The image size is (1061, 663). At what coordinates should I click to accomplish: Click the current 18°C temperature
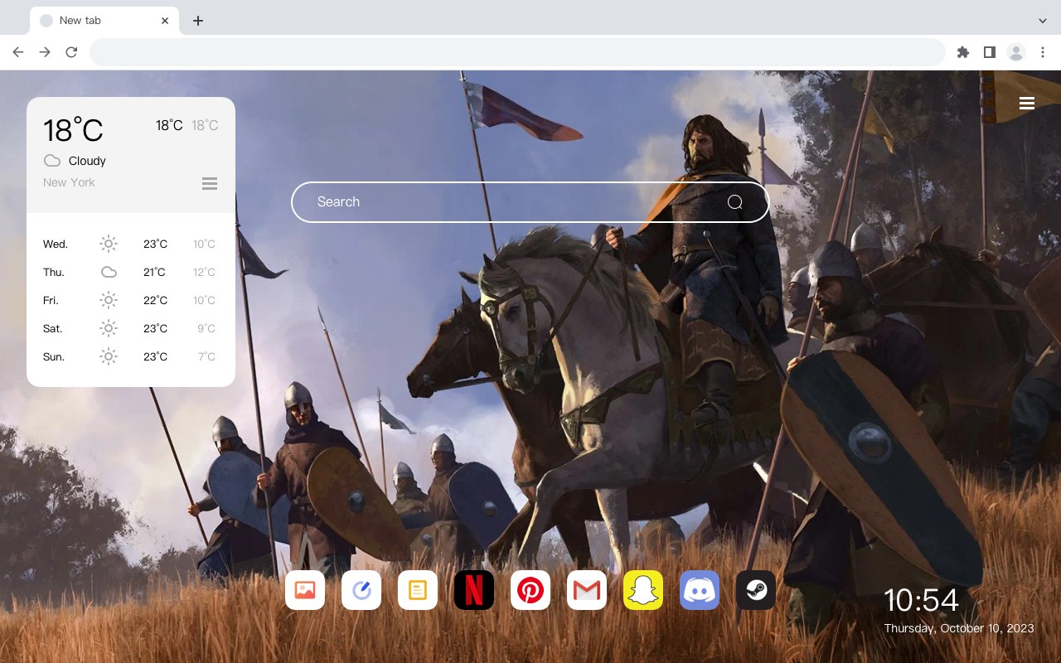tap(73, 130)
